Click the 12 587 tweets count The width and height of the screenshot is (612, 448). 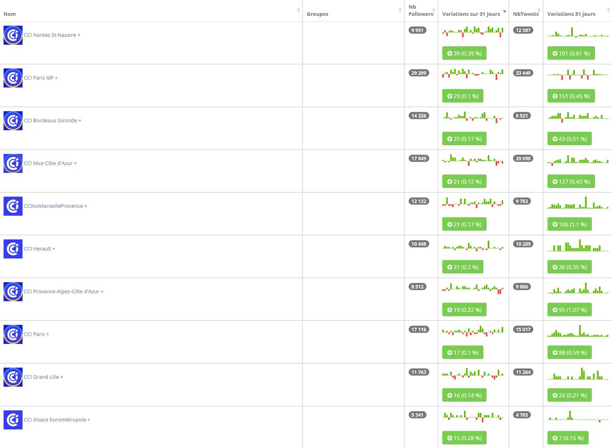click(523, 30)
